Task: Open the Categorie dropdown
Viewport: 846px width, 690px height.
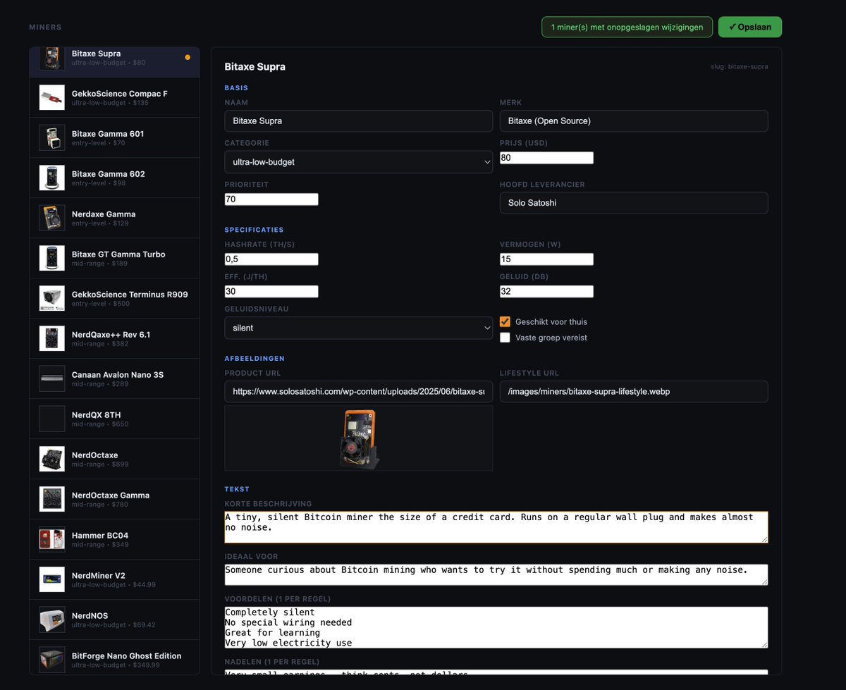Action: pos(359,162)
